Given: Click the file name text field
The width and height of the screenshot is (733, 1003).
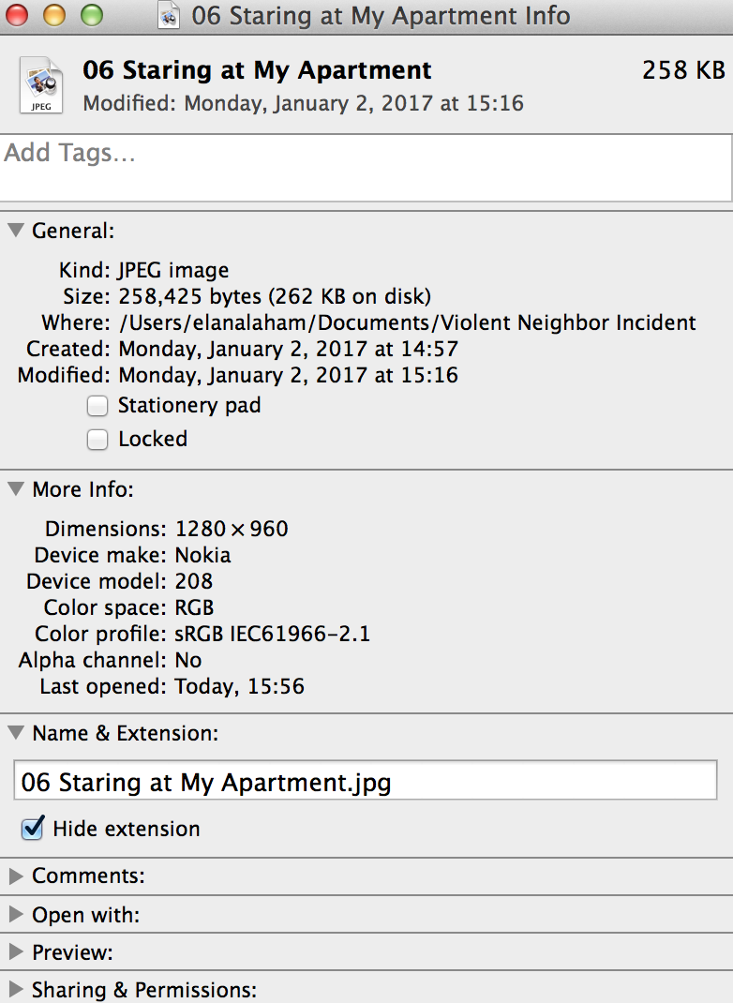Looking at the screenshot, I should pos(366,783).
